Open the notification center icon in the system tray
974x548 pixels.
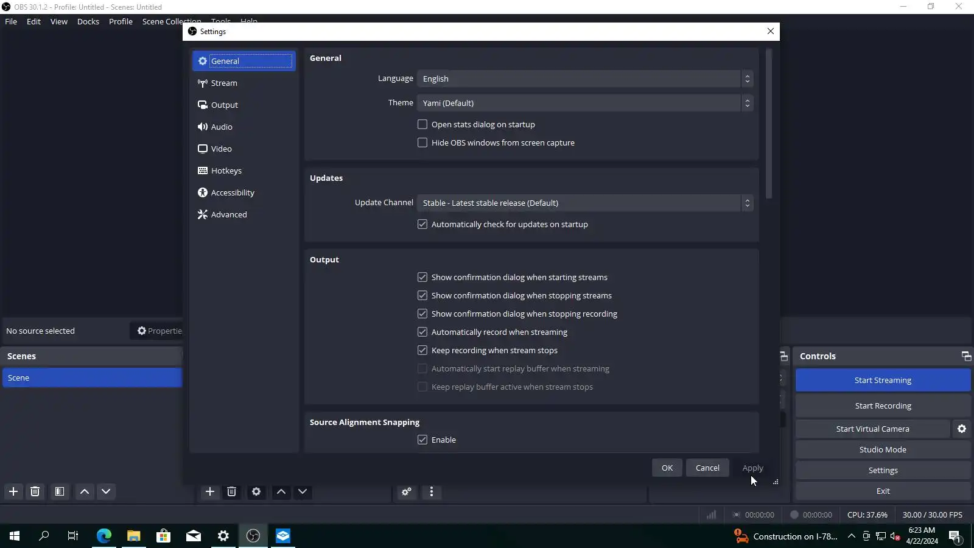(x=955, y=536)
